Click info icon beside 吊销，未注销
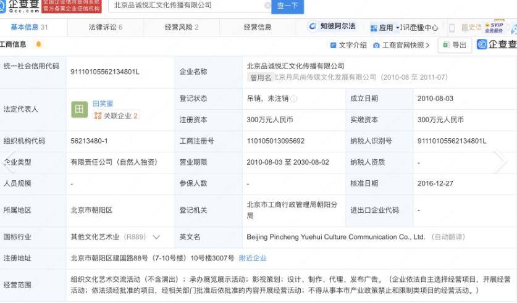The width and height of the screenshot is (517, 303). (294, 99)
